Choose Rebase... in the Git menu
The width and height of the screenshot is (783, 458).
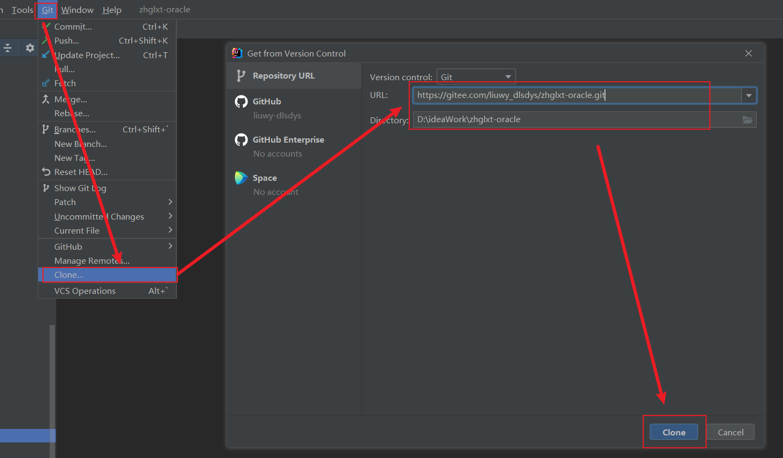pos(107,113)
